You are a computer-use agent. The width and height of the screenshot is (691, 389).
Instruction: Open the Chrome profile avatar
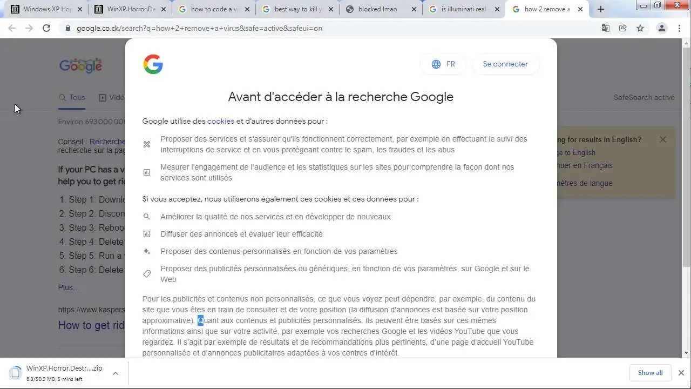(x=662, y=28)
